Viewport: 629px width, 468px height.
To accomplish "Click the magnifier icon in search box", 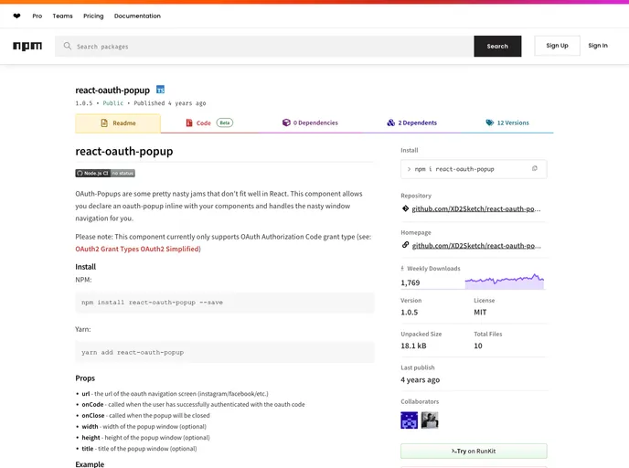I will point(68,46).
